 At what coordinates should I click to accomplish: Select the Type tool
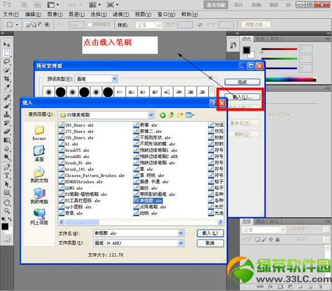click(x=7, y=175)
